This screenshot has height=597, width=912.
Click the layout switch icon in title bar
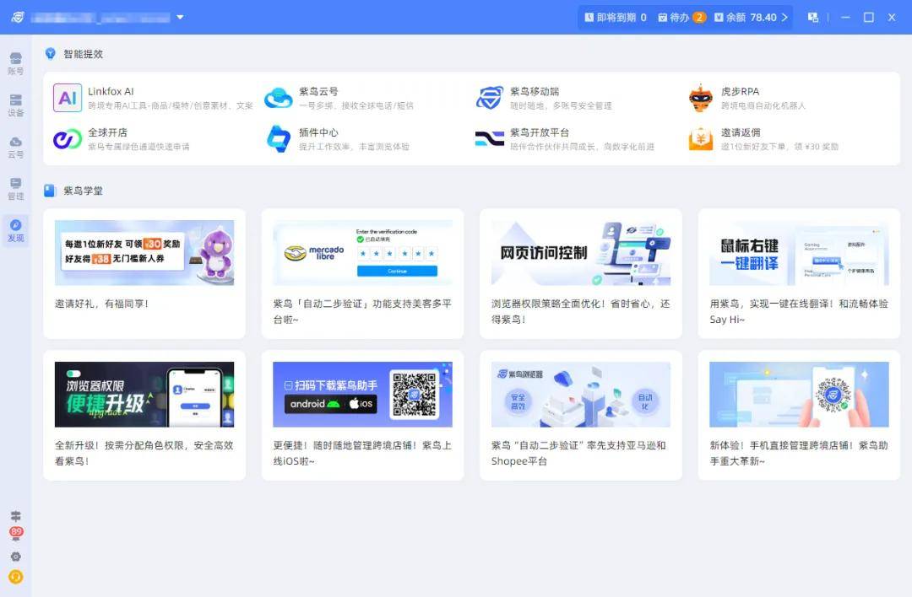tap(813, 18)
